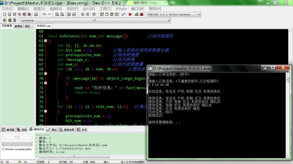
Task: Click the Close file toolbar icon
Action: click(24, 14)
